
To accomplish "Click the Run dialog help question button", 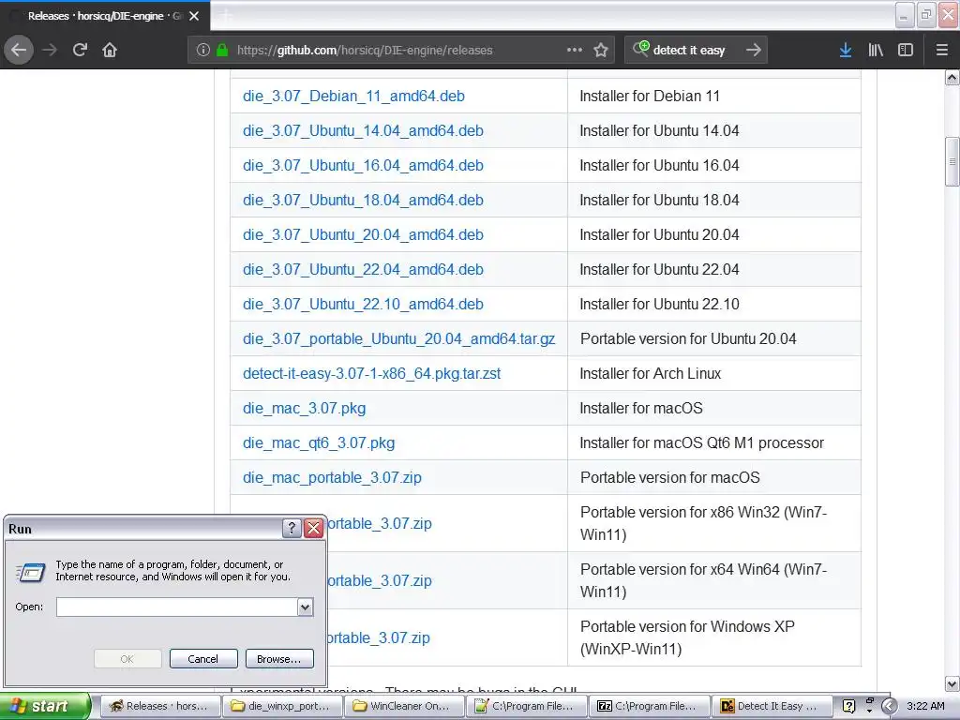I will pos(292,528).
